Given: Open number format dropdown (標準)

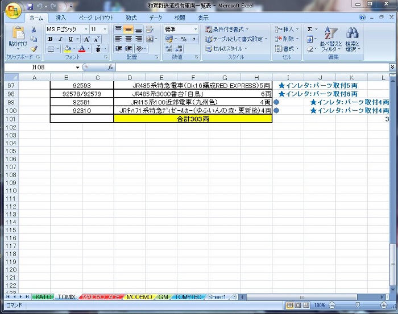Looking at the screenshot, I should pos(196,30).
